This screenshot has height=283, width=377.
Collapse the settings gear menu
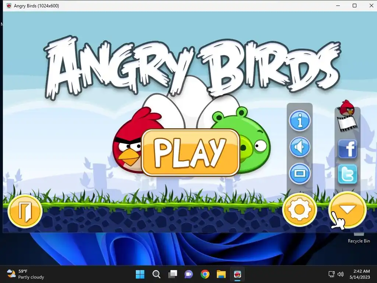click(x=300, y=210)
